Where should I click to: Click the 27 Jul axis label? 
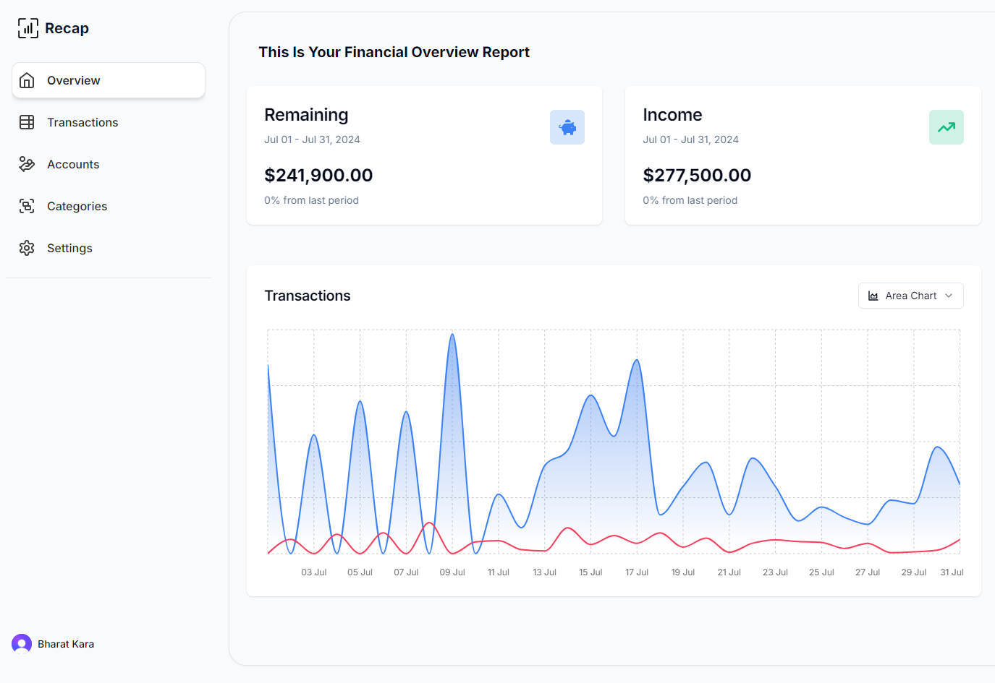(x=868, y=572)
